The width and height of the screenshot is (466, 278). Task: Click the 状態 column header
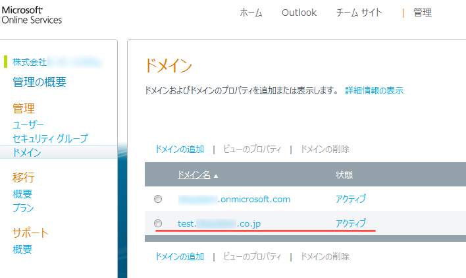(344, 175)
